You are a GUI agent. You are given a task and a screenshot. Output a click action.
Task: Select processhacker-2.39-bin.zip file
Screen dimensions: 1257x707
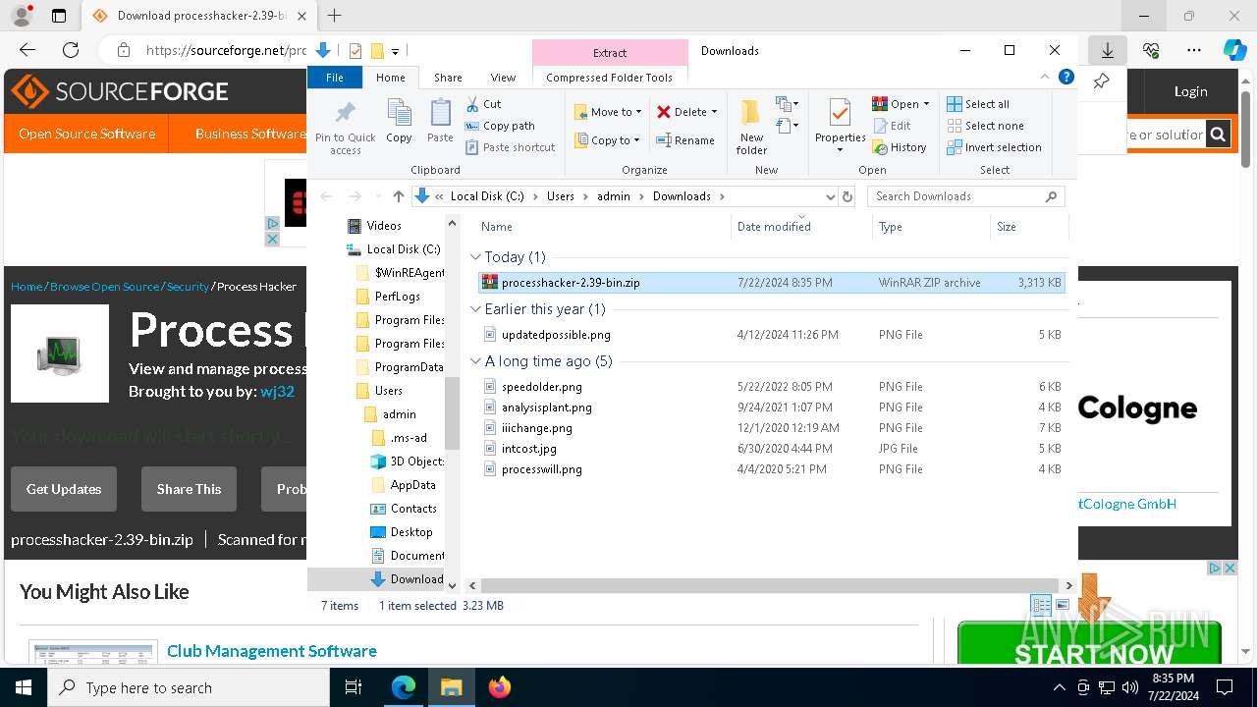771,283
